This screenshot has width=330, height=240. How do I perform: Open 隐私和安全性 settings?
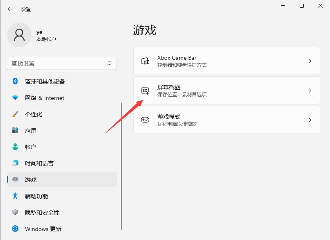42,213
